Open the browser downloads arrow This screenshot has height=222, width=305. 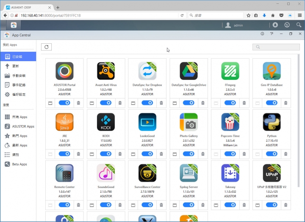[264, 15]
